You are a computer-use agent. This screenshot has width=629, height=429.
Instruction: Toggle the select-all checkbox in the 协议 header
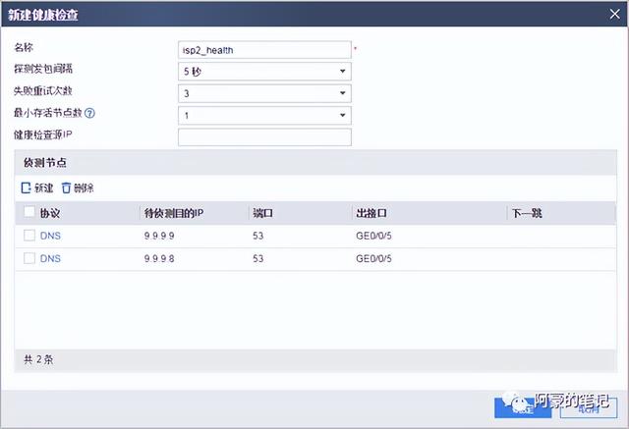point(29,211)
